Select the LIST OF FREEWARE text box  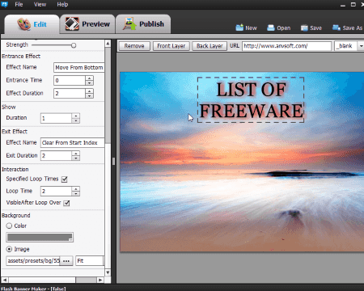(251, 100)
